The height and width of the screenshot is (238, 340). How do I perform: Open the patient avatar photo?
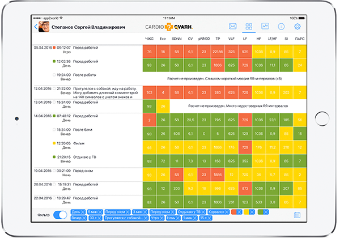[x=44, y=27]
